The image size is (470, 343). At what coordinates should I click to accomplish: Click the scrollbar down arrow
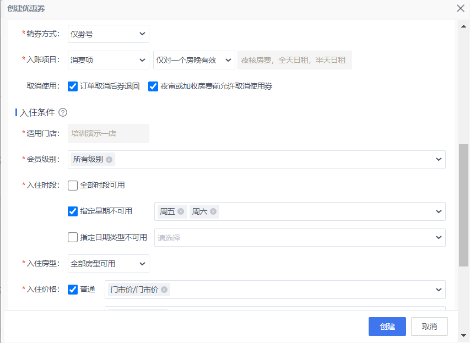[x=463, y=335]
